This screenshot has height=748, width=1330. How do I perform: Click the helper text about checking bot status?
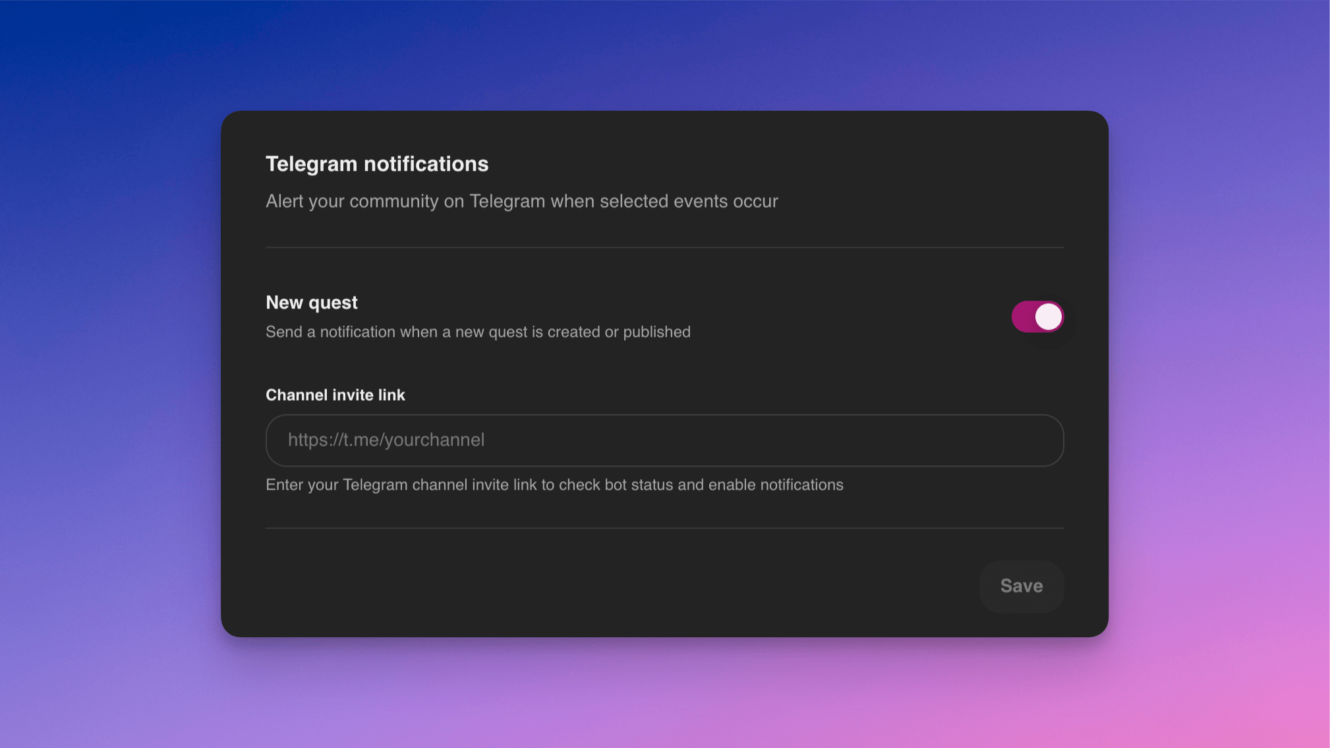554,485
